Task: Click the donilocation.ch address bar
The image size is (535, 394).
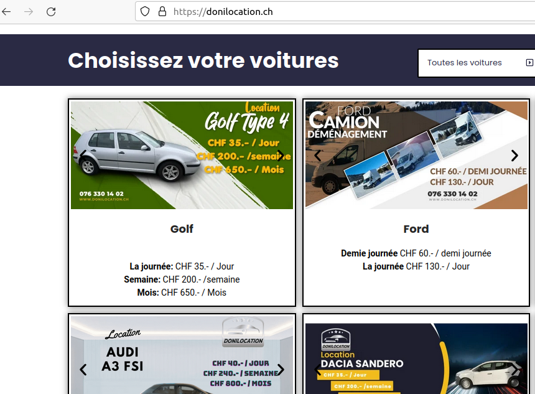Action: [x=335, y=12]
